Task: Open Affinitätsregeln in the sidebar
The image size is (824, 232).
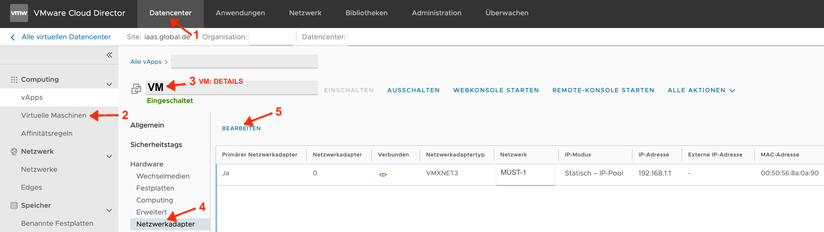Action: [47, 133]
